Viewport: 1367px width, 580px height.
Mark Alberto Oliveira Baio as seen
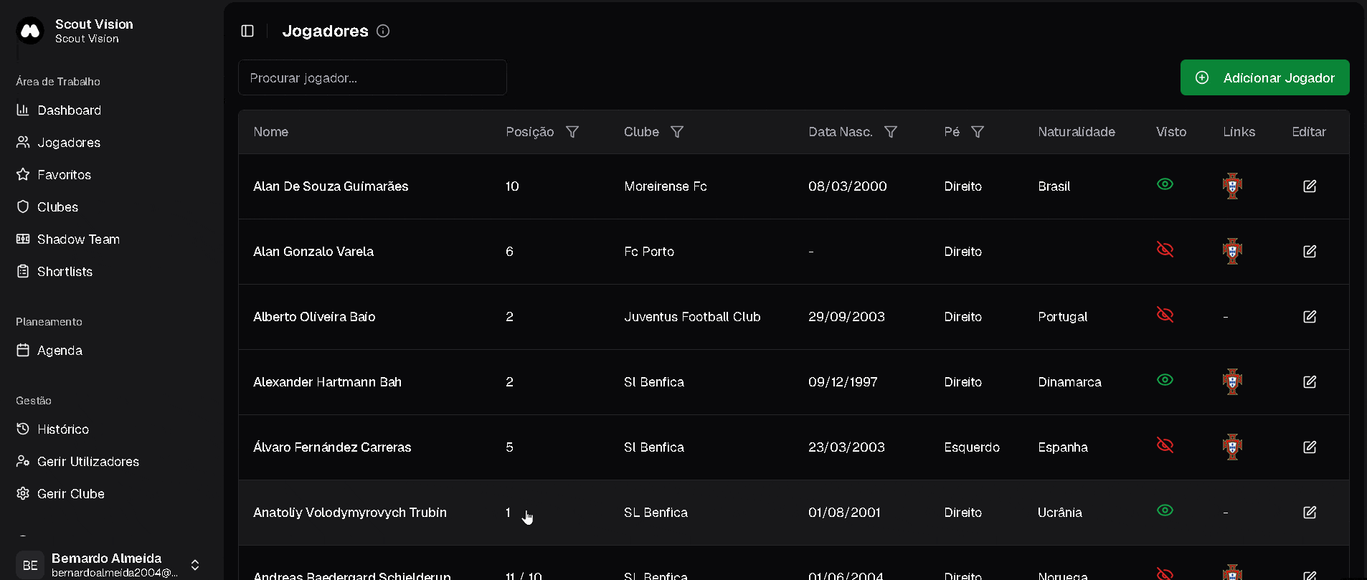1165,315
